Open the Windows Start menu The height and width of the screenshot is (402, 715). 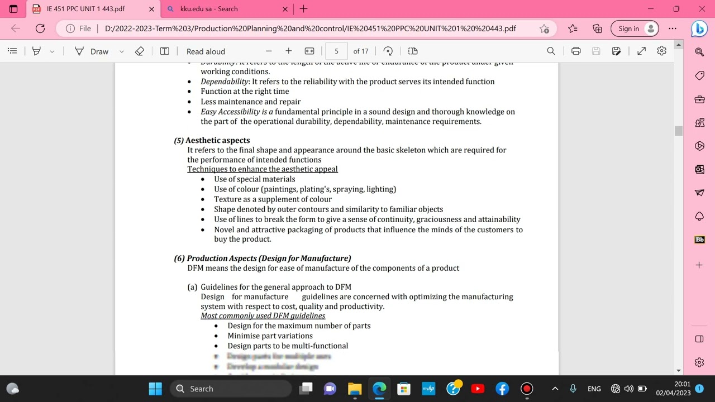(155, 389)
